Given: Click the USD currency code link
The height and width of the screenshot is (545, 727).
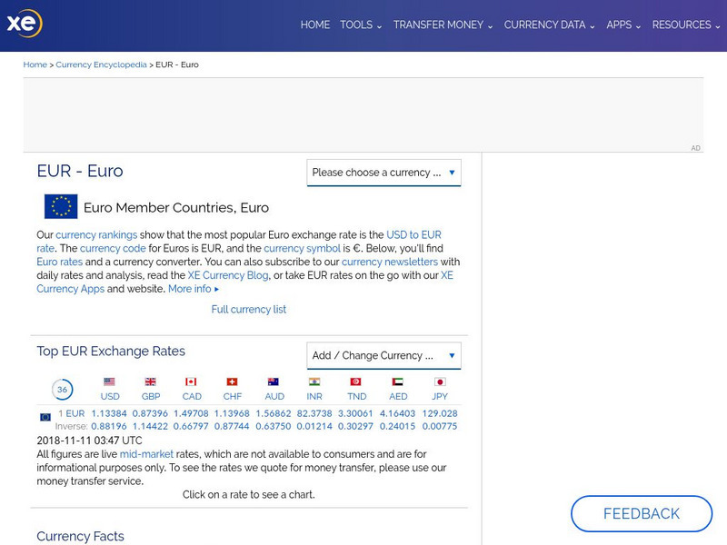Looking at the screenshot, I should (x=110, y=397).
